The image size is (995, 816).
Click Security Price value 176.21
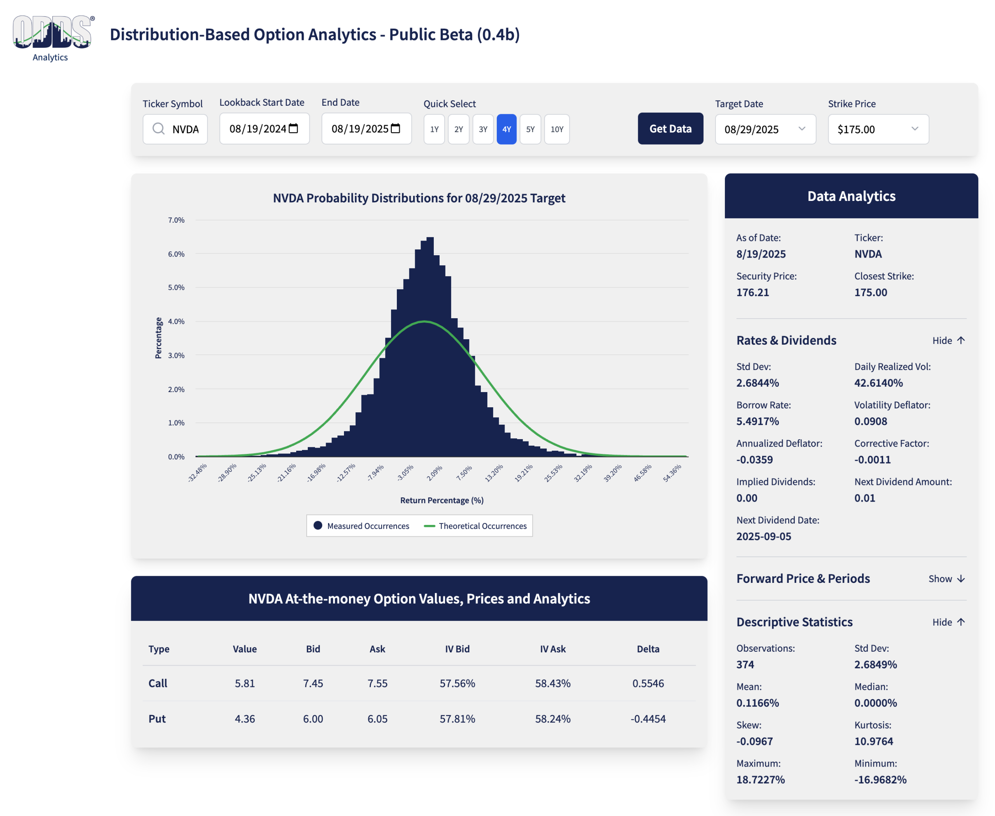(x=752, y=292)
